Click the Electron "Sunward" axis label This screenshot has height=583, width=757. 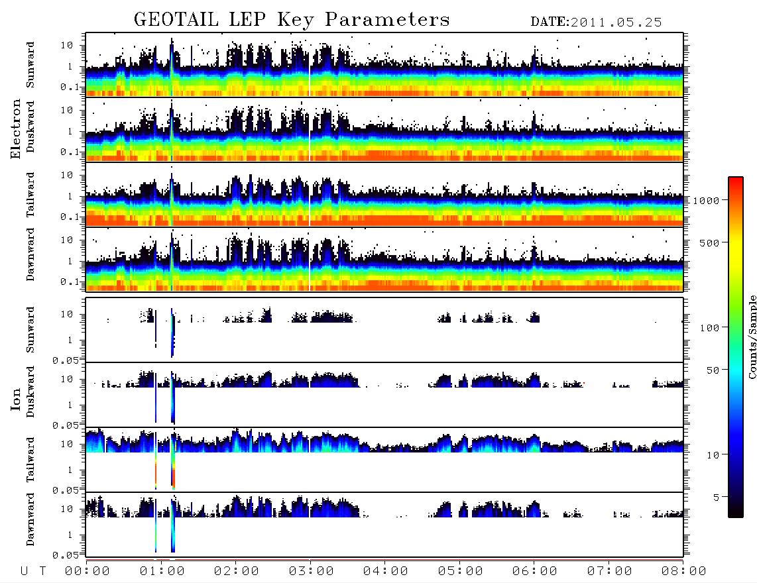(30, 65)
